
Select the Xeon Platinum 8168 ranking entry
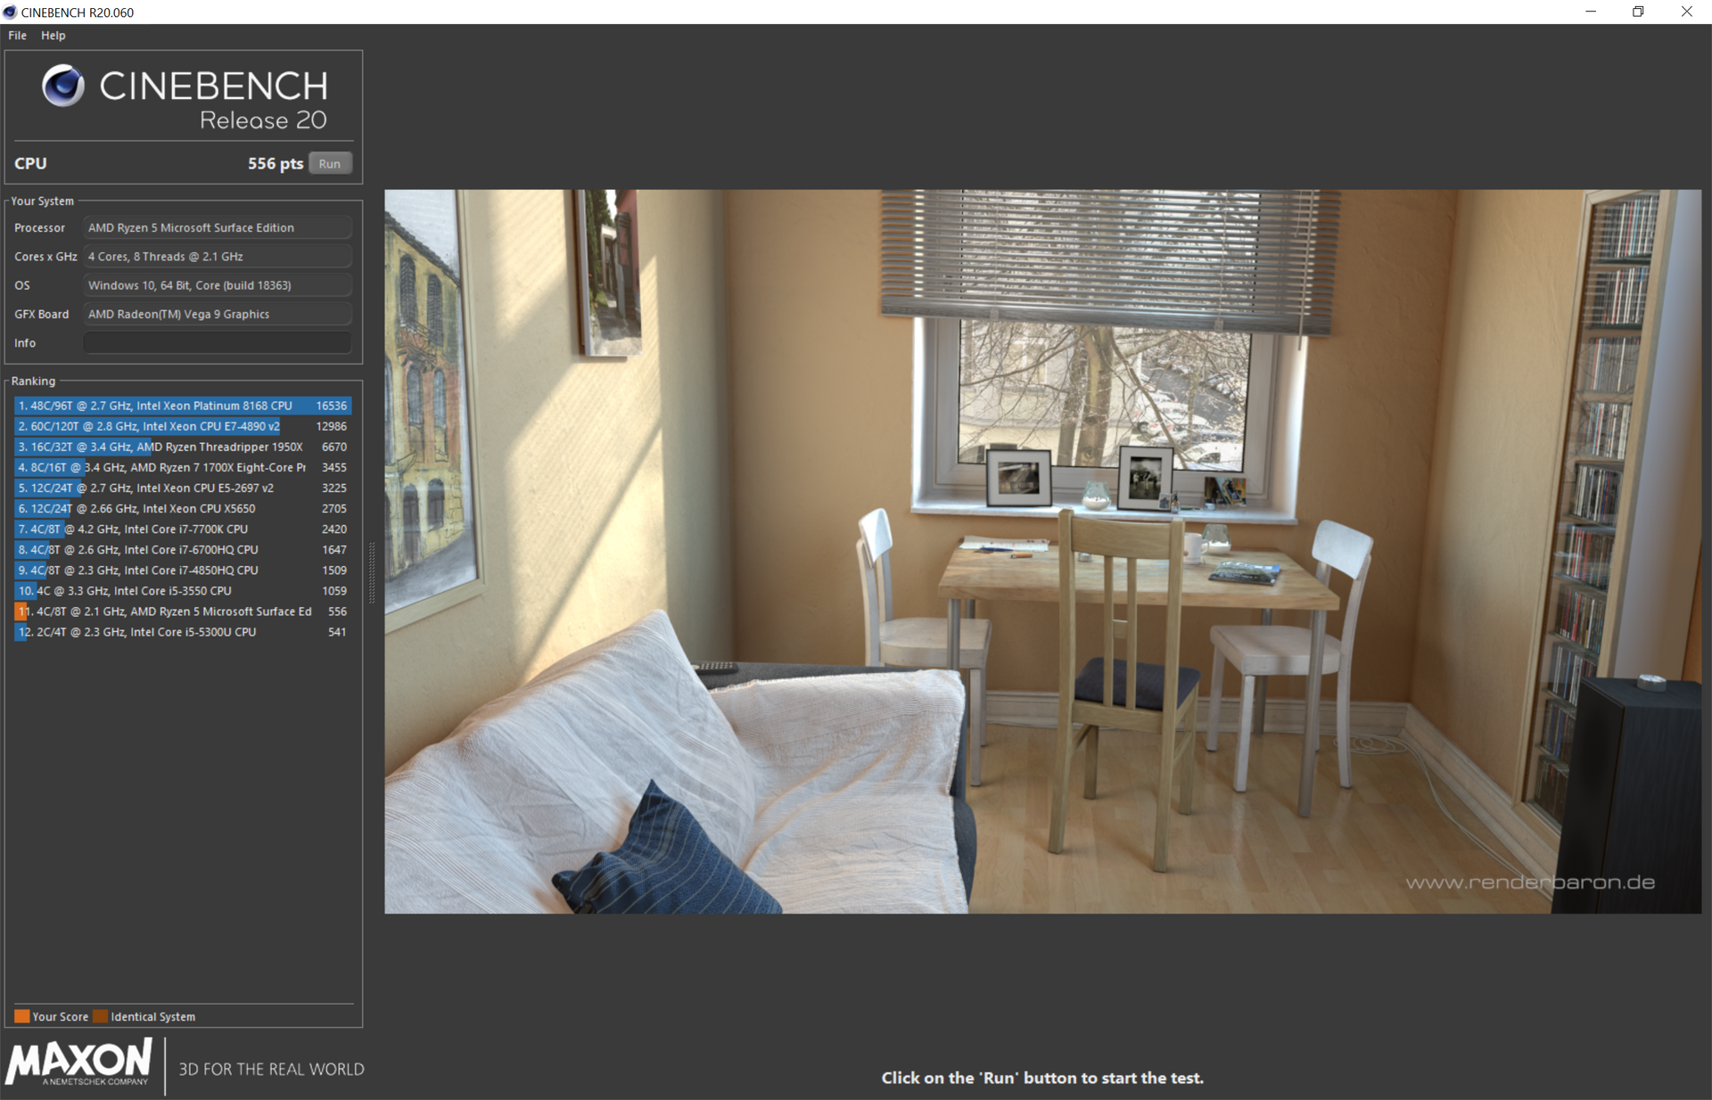[x=182, y=406]
